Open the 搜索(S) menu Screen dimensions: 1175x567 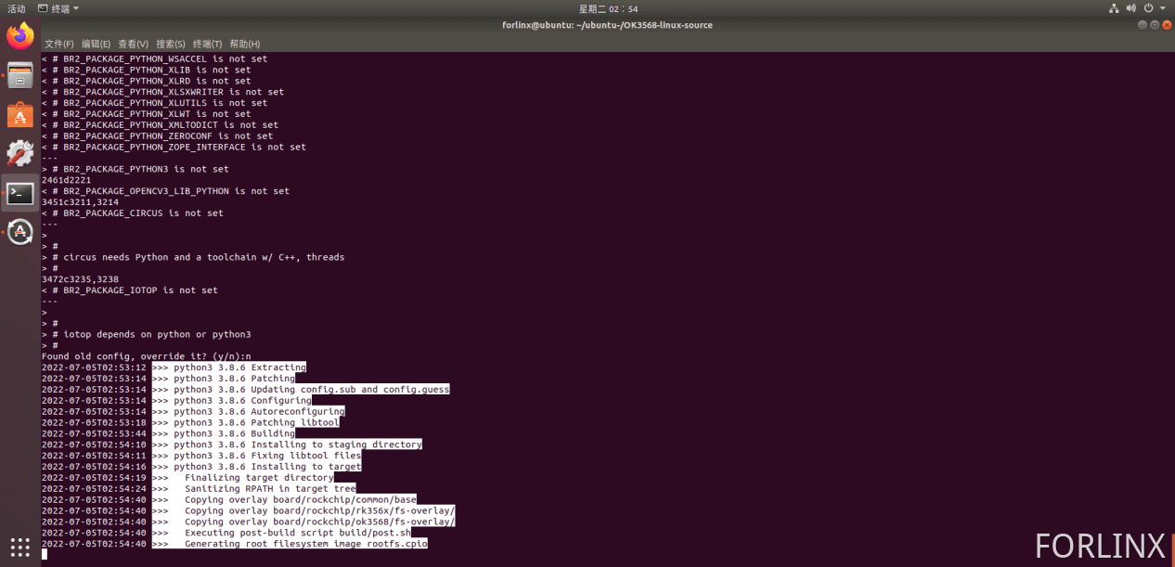[170, 44]
